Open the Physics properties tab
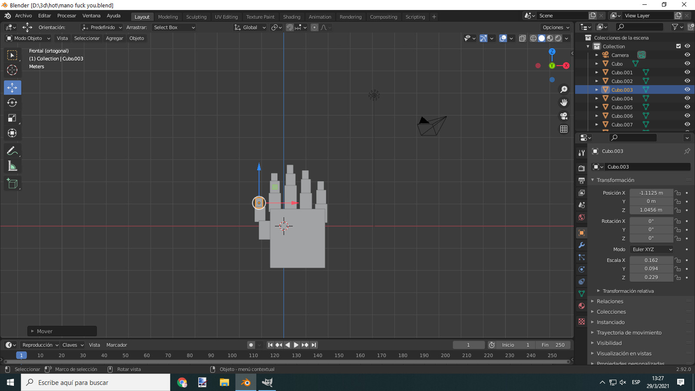Screen dimensions: 695x391 click(x=581, y=269)
